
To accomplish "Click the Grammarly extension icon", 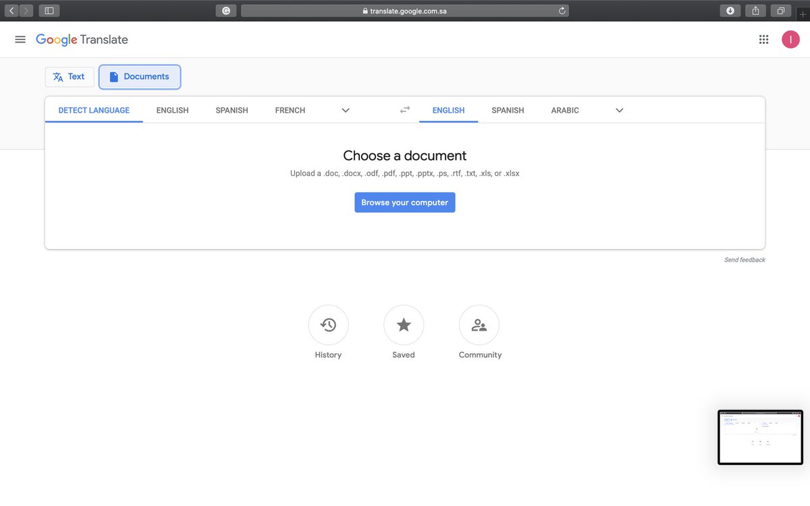I will tap(226, 11).
